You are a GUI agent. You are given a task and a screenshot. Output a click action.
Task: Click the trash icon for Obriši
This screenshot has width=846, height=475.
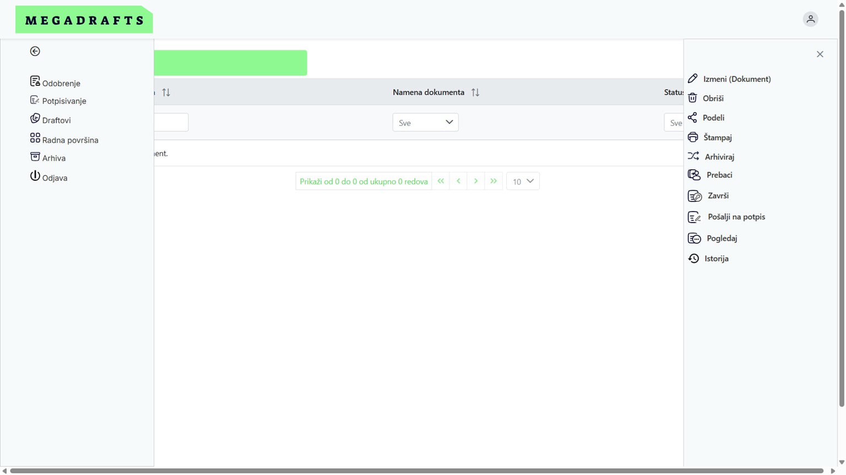click(x=692, y=98)
